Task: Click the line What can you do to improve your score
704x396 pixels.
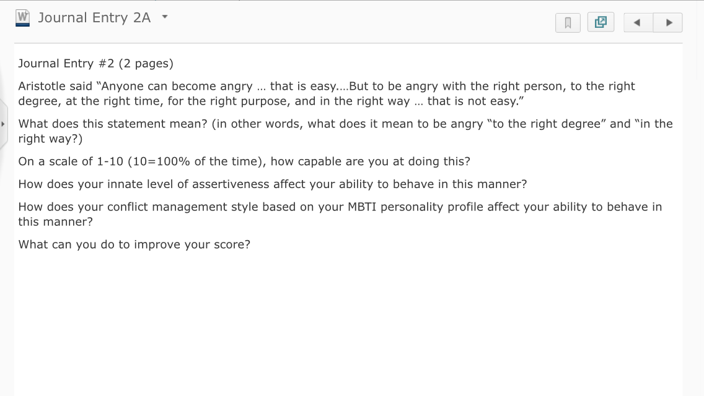Action: 134,244
